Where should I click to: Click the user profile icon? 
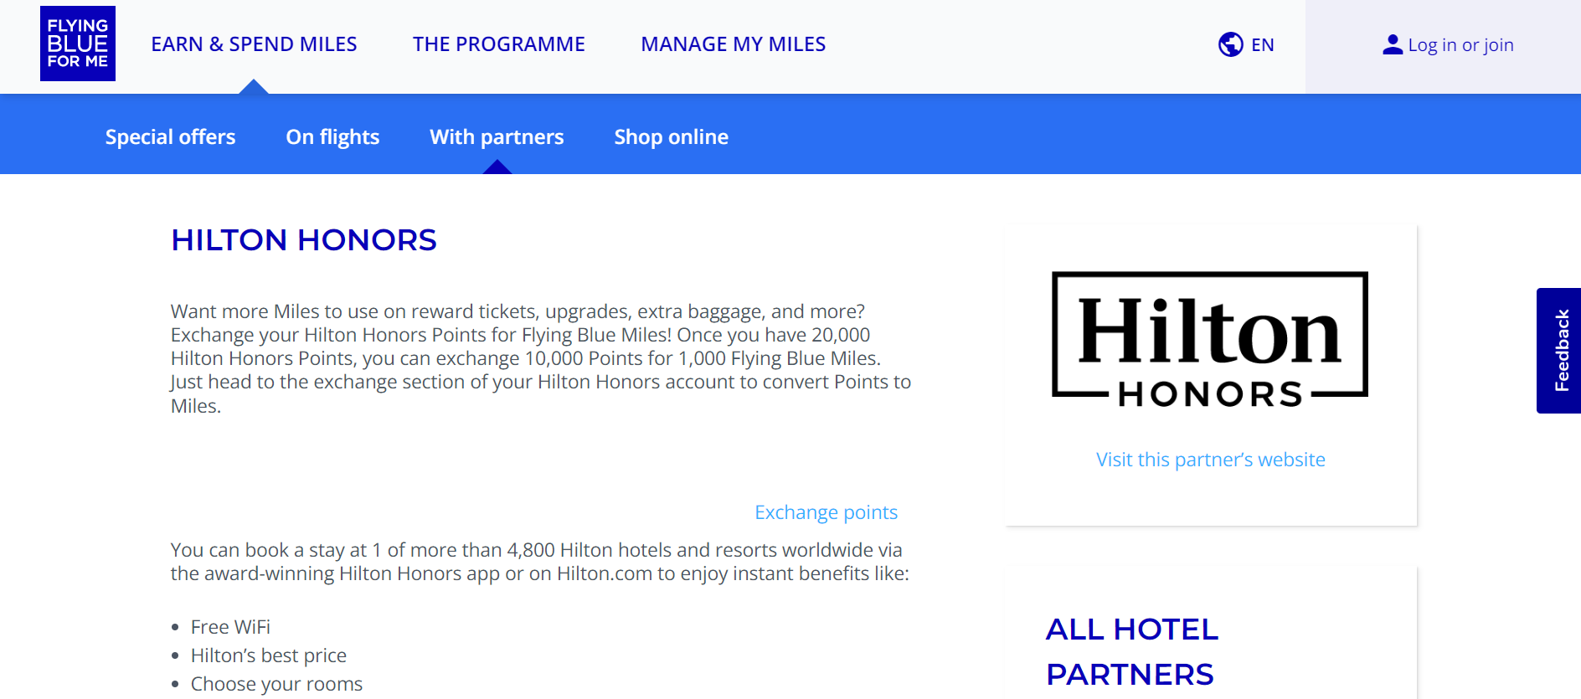1393,44
